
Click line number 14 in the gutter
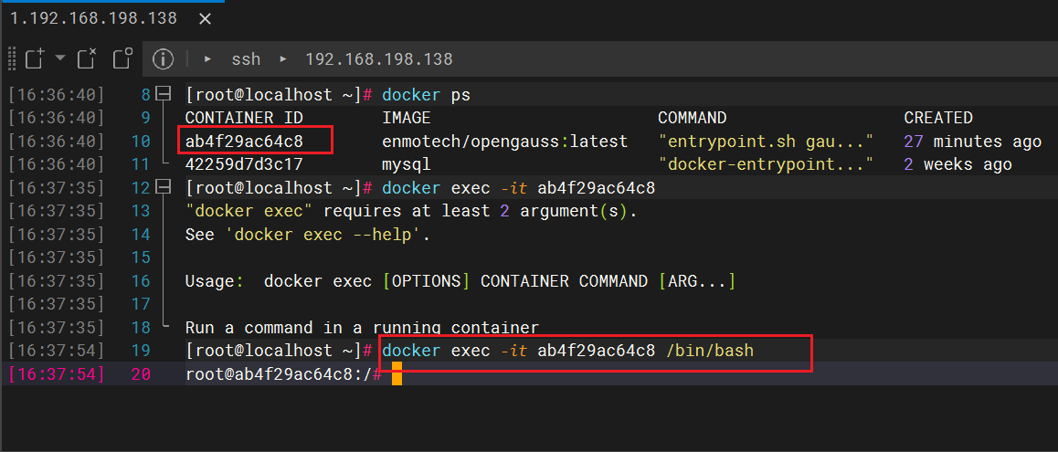click(x=141, y=235)
